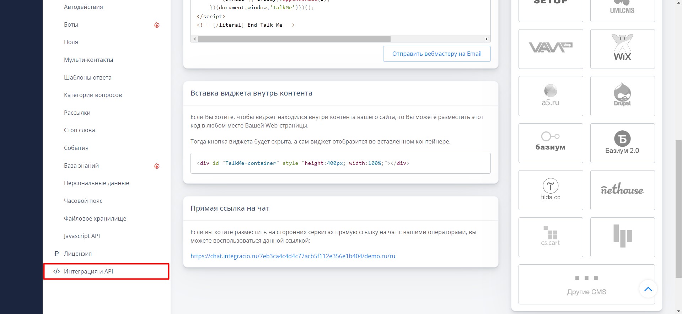Select Файловое хранилище
The image size is (682, 314).
[x=95, y=218]
